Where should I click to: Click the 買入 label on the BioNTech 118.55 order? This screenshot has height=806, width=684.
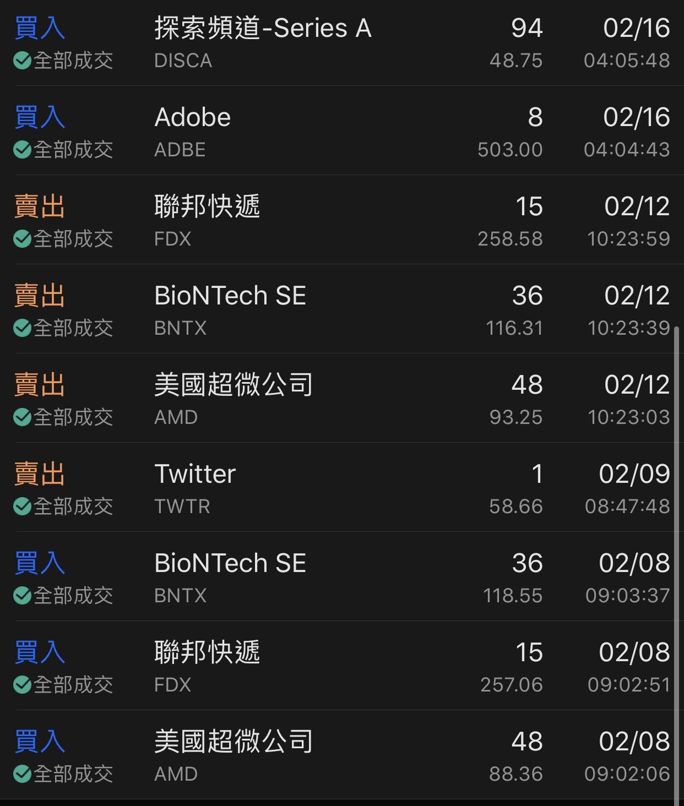click(x=40, y=563)
